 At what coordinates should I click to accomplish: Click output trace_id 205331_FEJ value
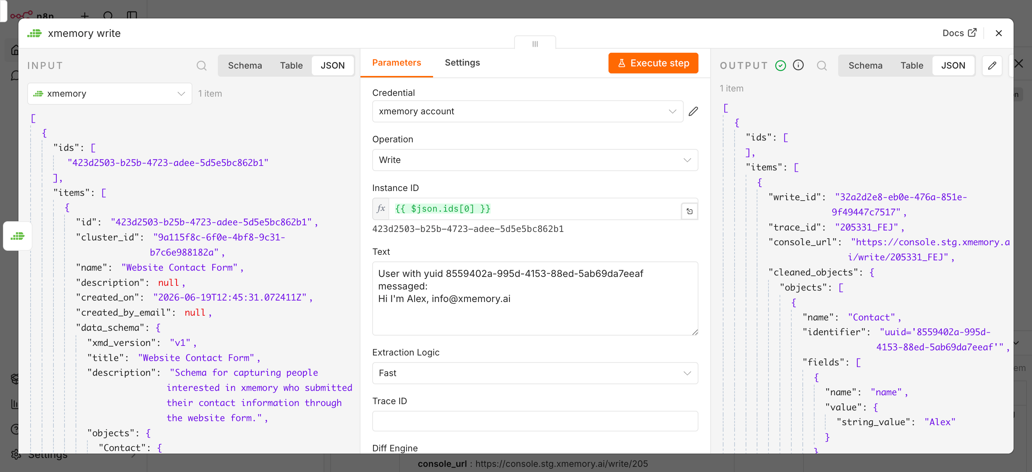pos(867,228)
